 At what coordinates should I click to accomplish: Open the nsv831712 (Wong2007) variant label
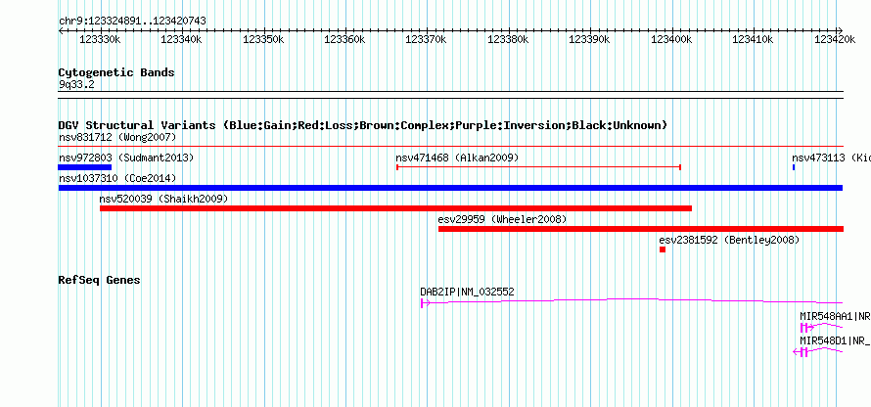[x=117, y=137]
